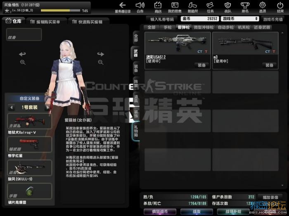Open the 制造所 crafting icon
The width and height of the screenshot is (289, 216).
point(193,7)
